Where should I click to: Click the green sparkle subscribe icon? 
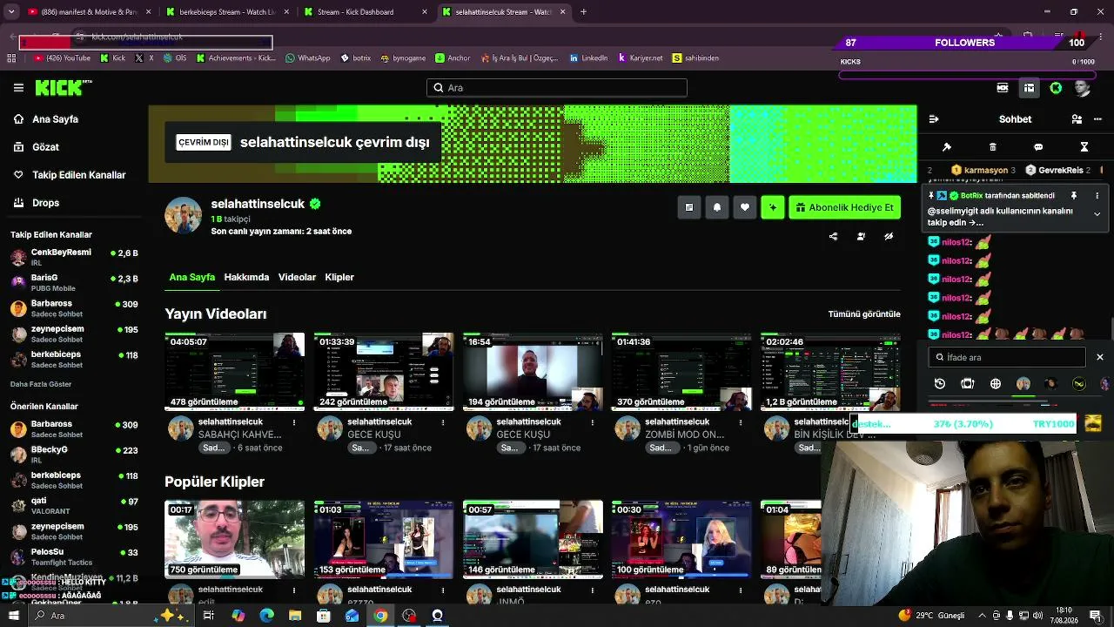tap(773, 207)
